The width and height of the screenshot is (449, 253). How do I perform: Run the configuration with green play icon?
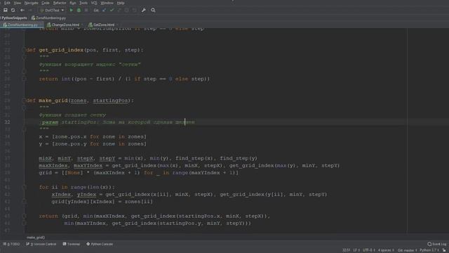[71, 10]
